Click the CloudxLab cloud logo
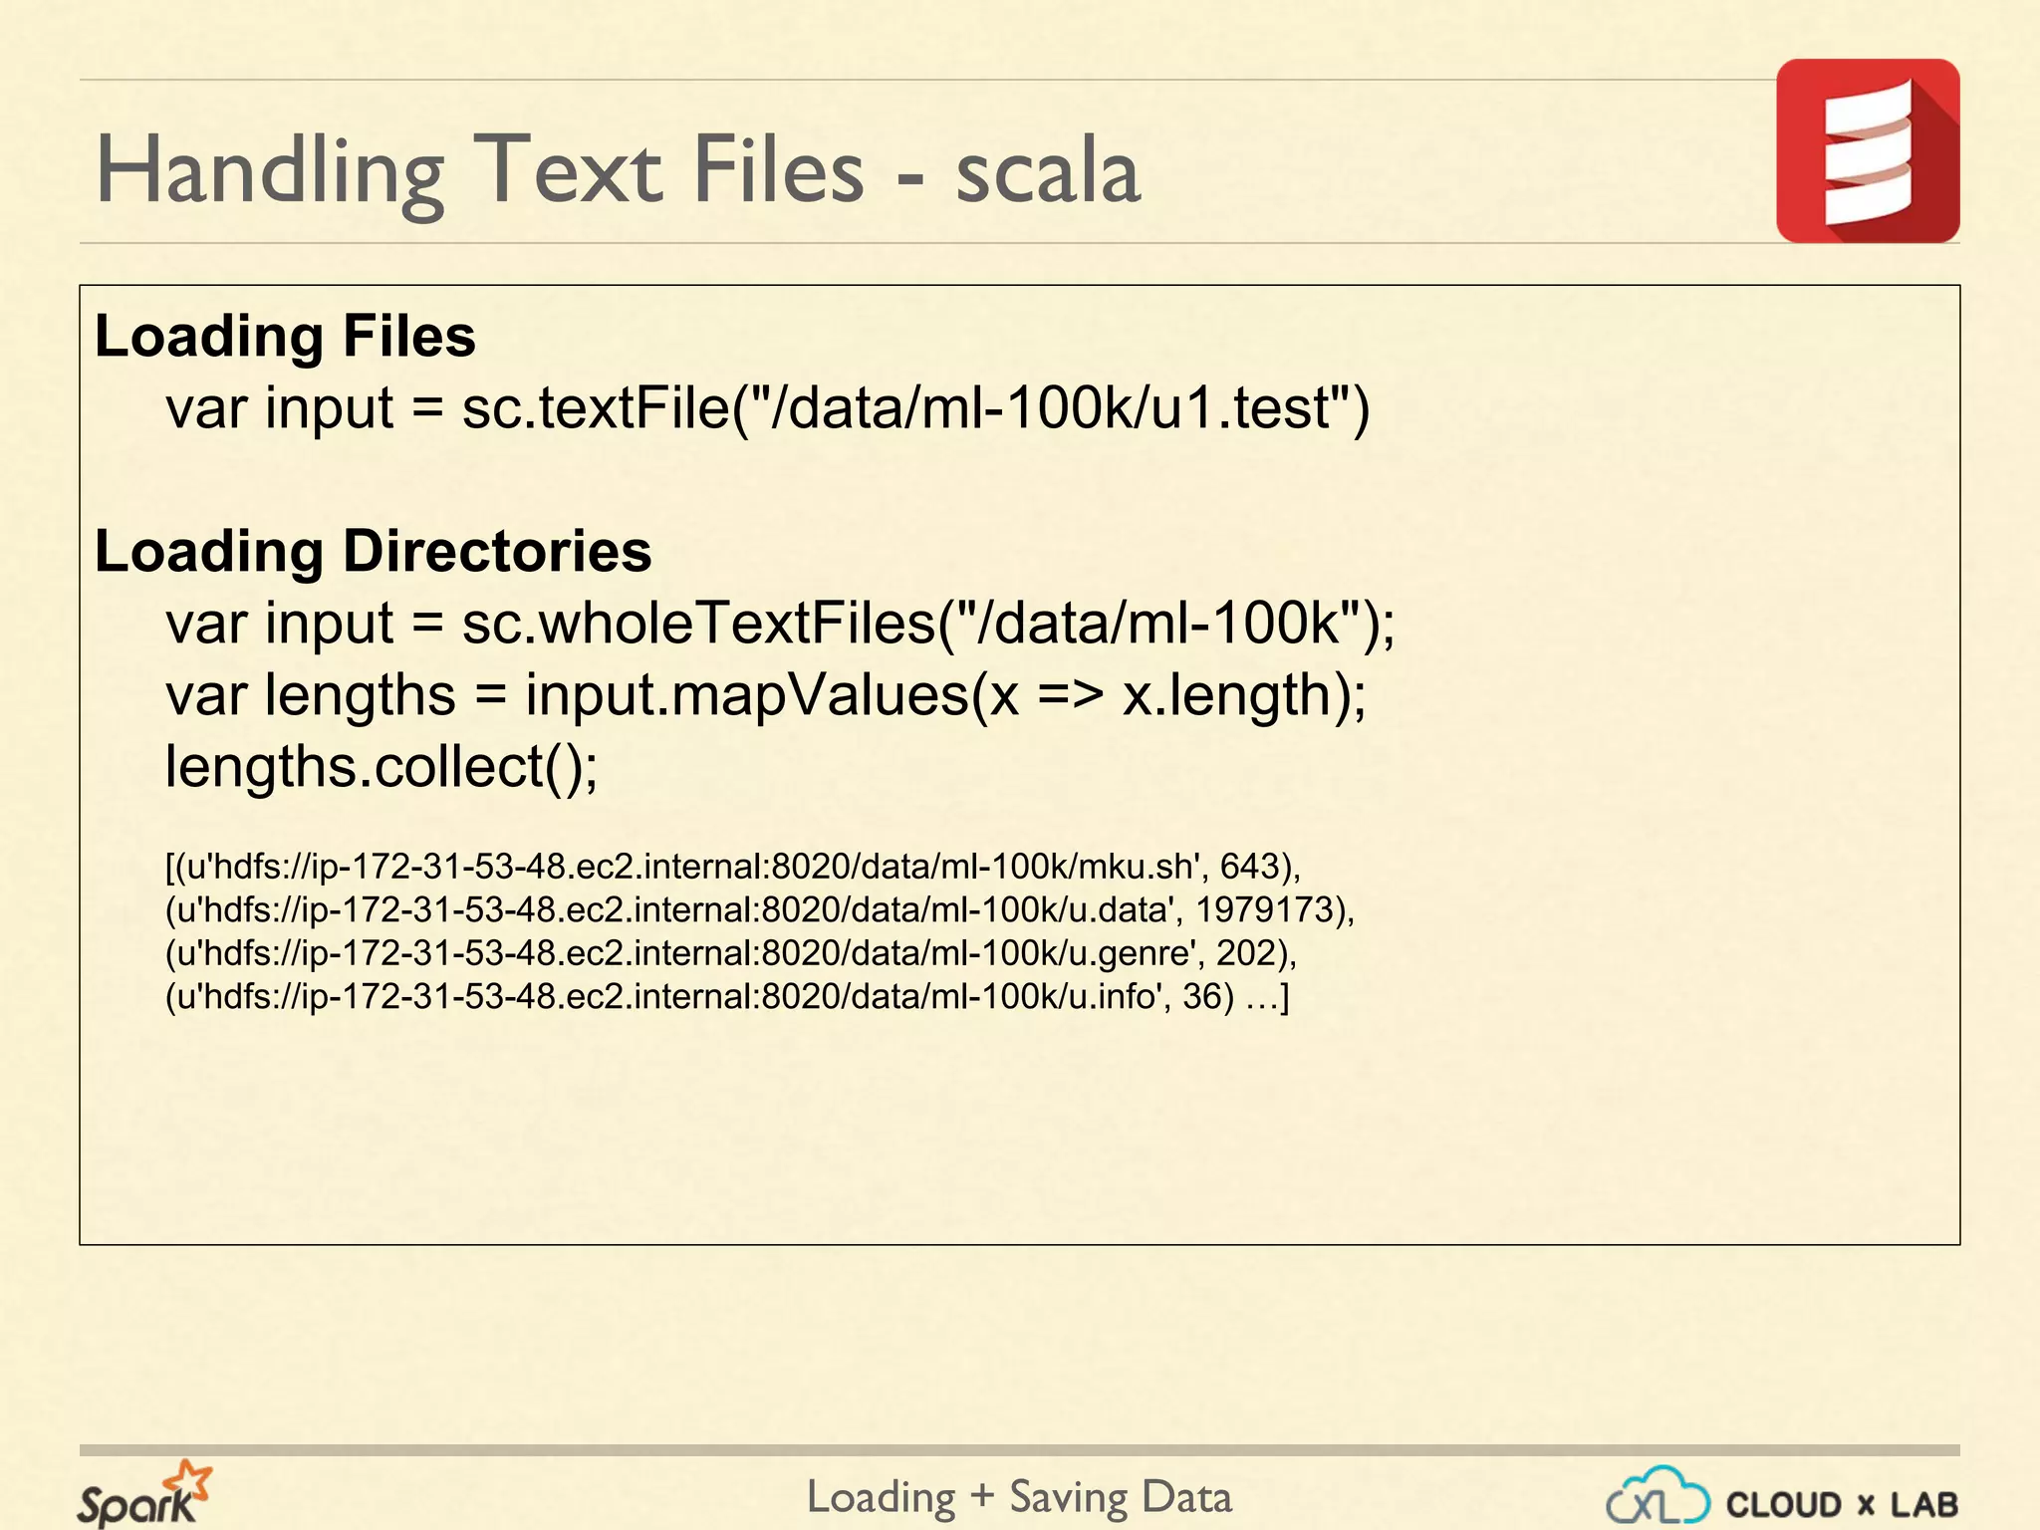Image resolution: width=2040 pixels, height=1530 pixels. click(1658, 1495)
